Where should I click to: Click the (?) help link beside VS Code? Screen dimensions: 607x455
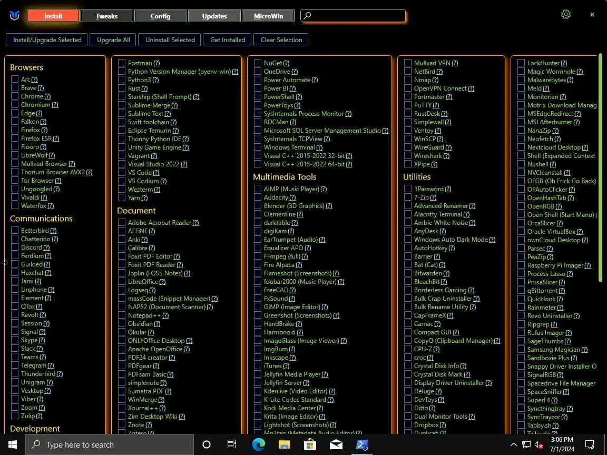tap(156, 173)
